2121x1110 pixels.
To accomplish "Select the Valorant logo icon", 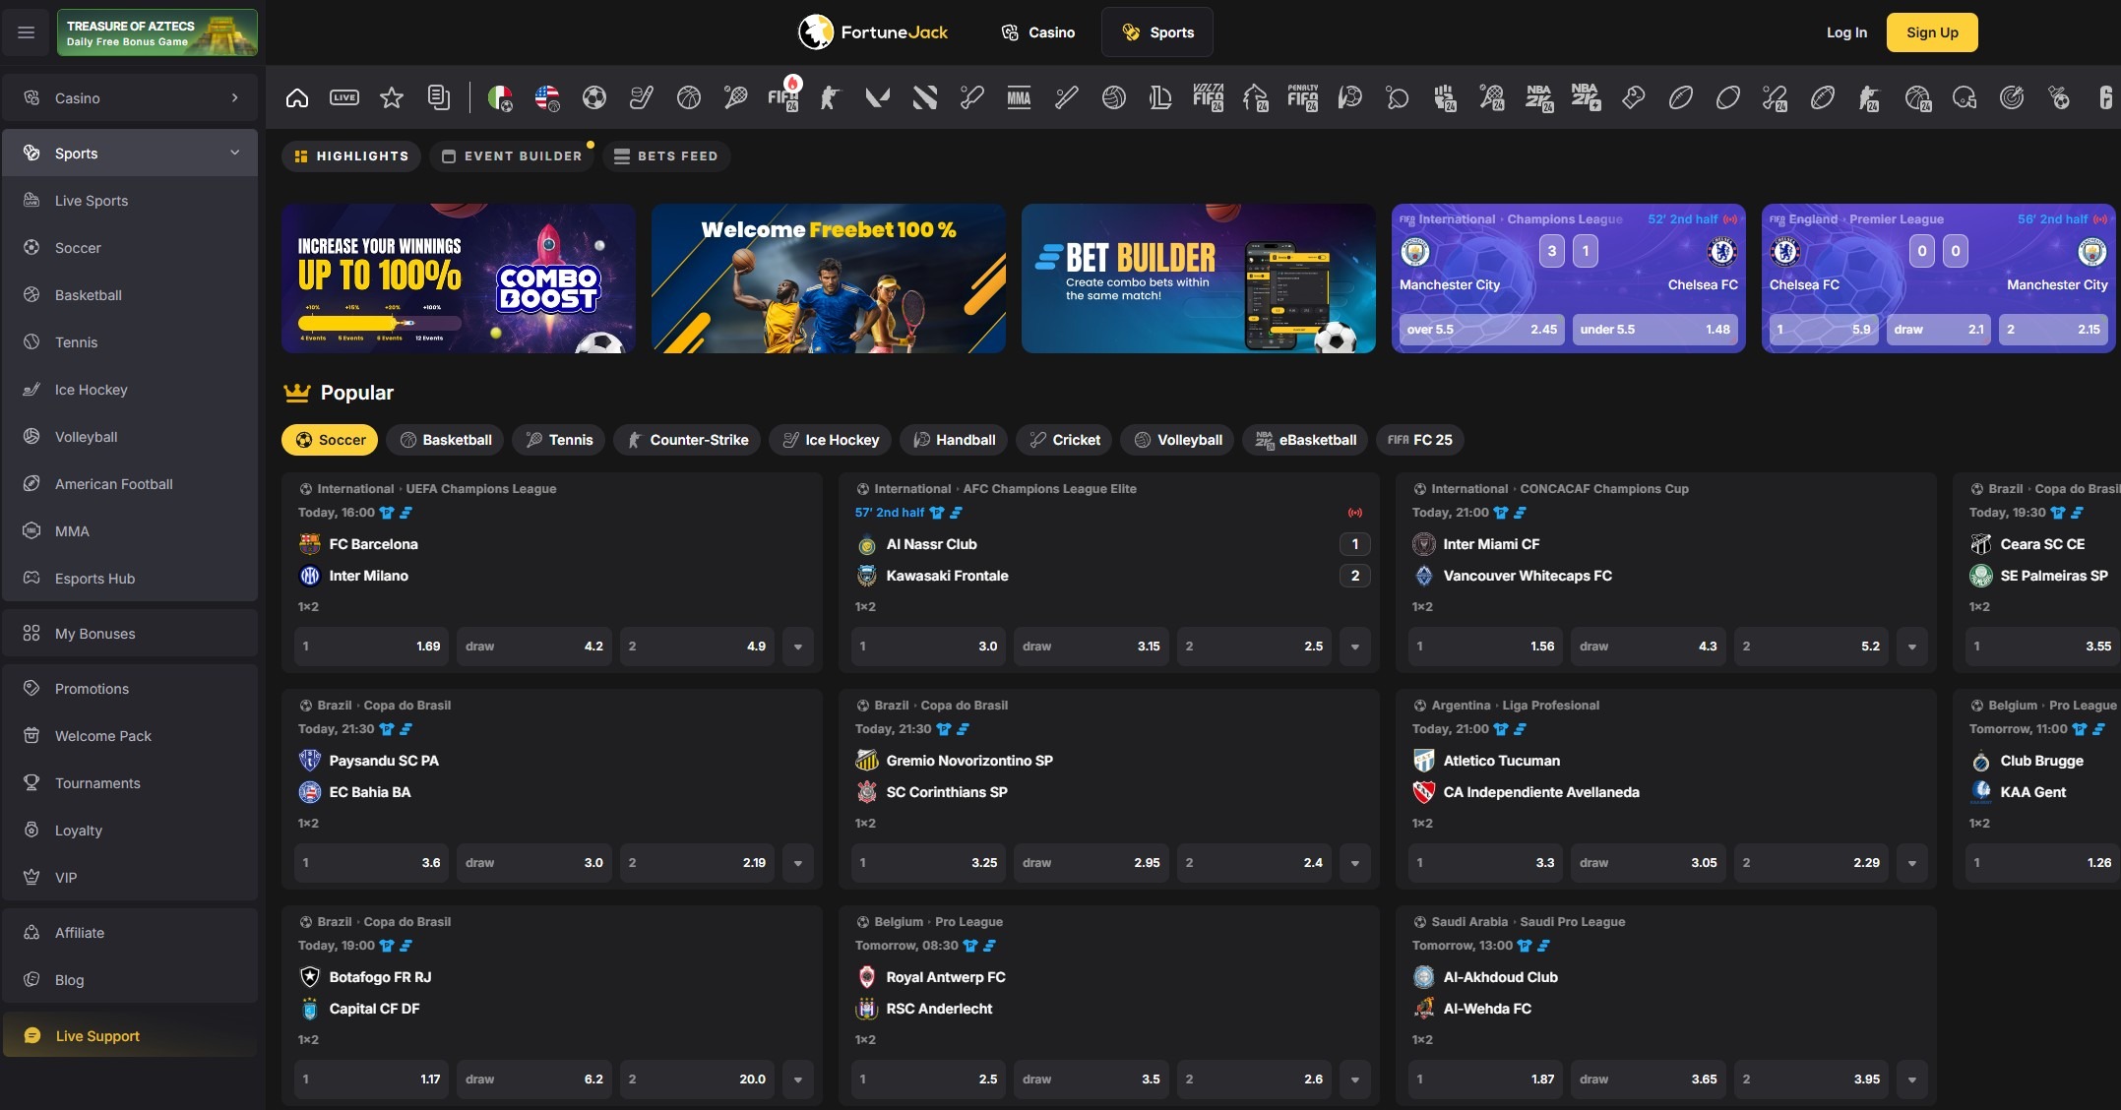I will tap(878, 97).
